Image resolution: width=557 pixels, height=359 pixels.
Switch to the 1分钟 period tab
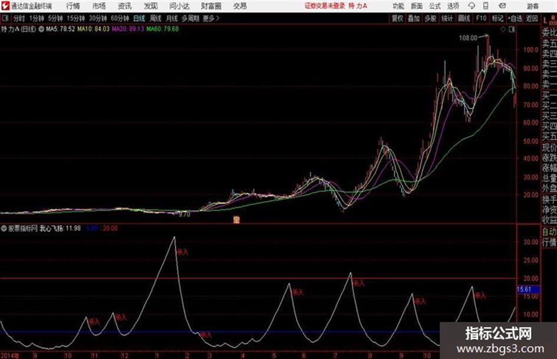click(37, 18)
